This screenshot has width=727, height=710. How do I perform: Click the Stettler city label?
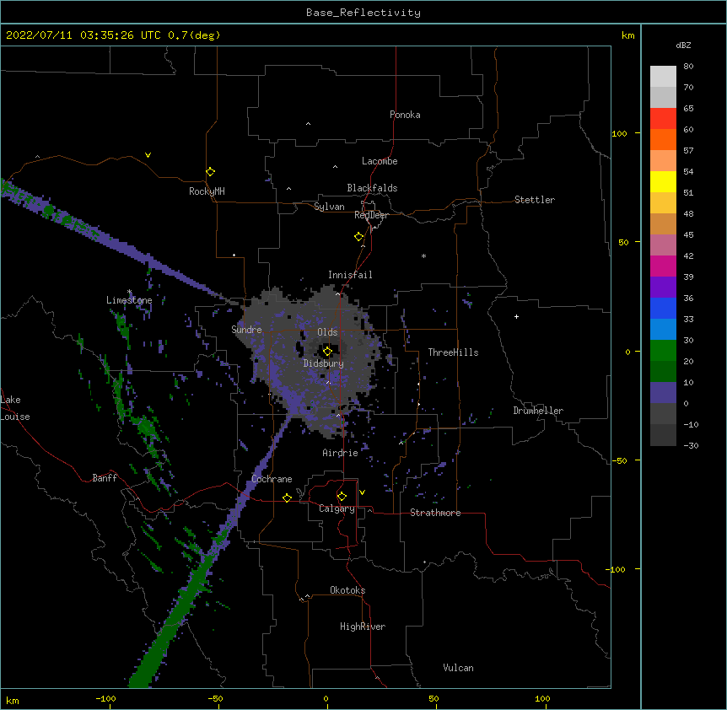pyautogui.click(x=535, y=200)
